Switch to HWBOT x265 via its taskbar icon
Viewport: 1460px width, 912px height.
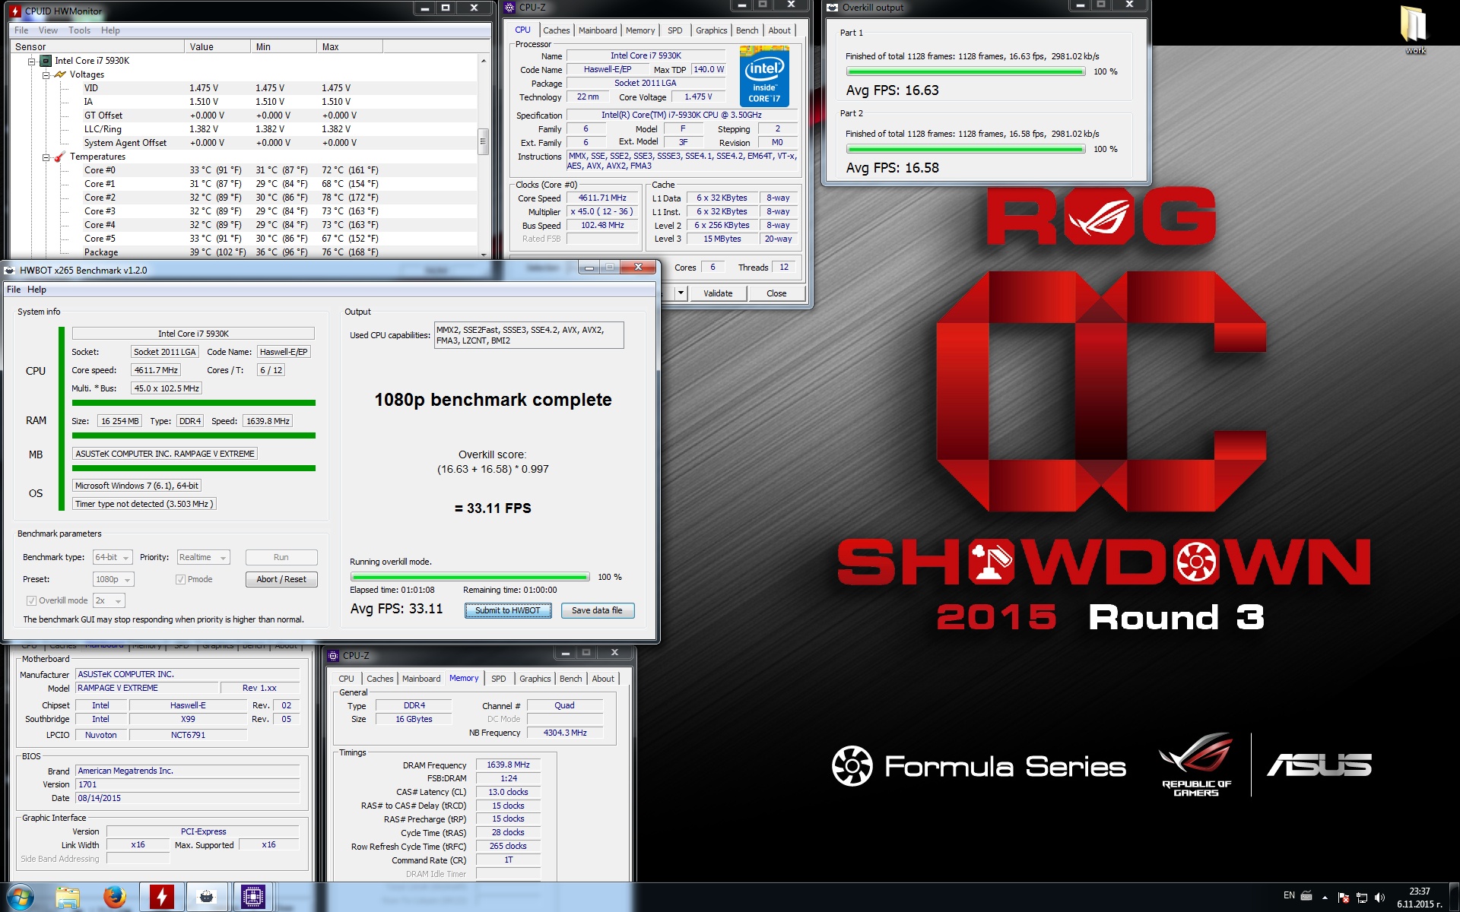click(x=207, y=898)
